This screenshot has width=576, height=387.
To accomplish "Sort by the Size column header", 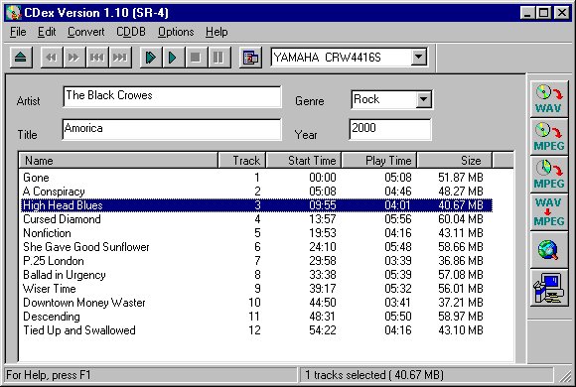I will coord(455,161).
